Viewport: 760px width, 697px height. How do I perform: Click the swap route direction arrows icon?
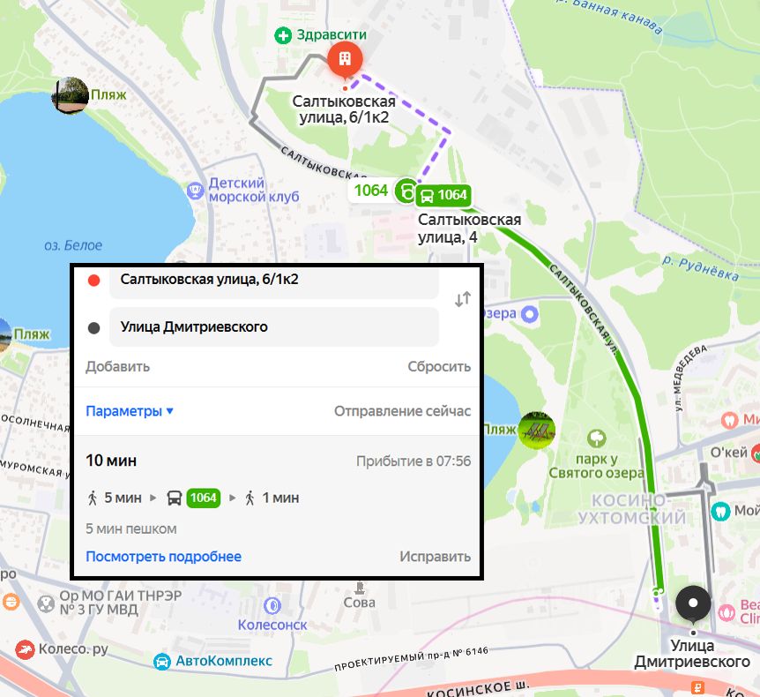463,299
